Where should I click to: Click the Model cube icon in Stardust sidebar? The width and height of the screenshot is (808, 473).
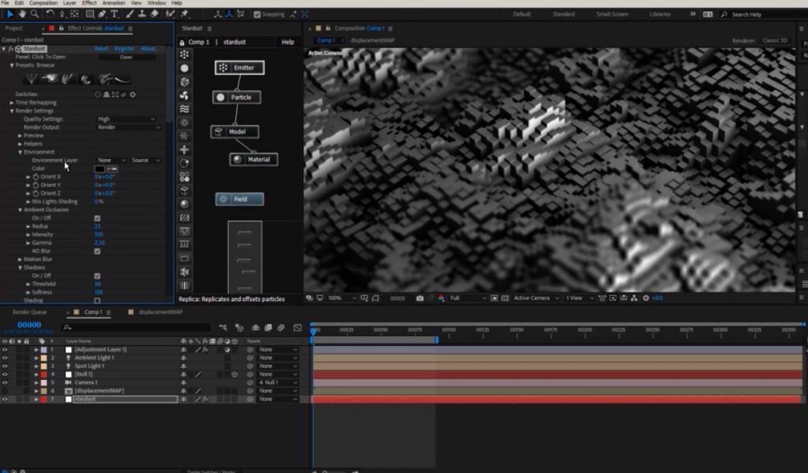185,190
